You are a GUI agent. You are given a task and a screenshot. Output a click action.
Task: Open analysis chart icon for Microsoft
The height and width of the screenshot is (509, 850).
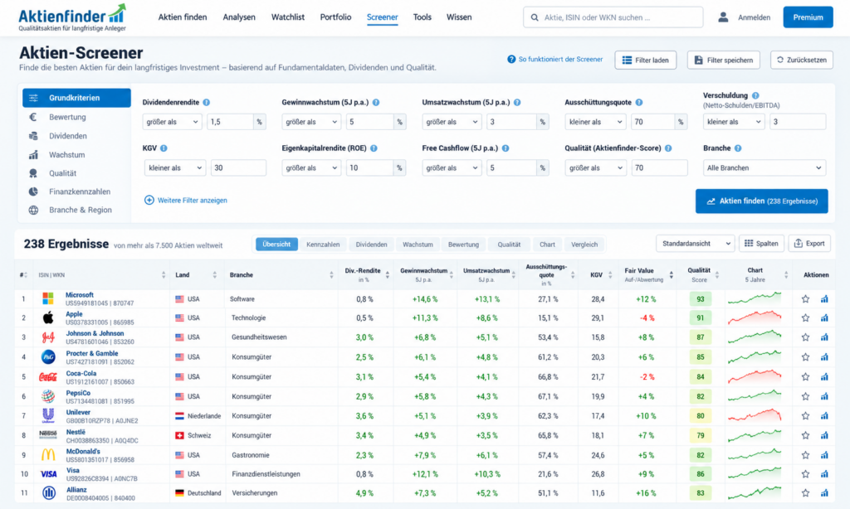(824, 299)
